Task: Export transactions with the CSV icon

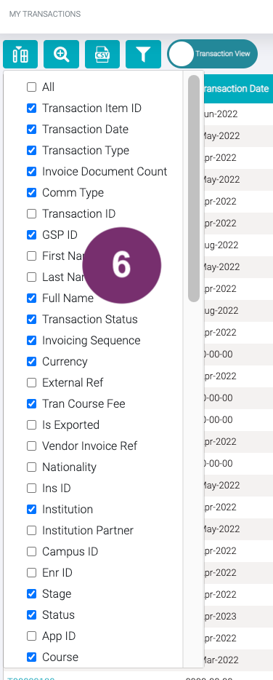Action: (102, 54)
